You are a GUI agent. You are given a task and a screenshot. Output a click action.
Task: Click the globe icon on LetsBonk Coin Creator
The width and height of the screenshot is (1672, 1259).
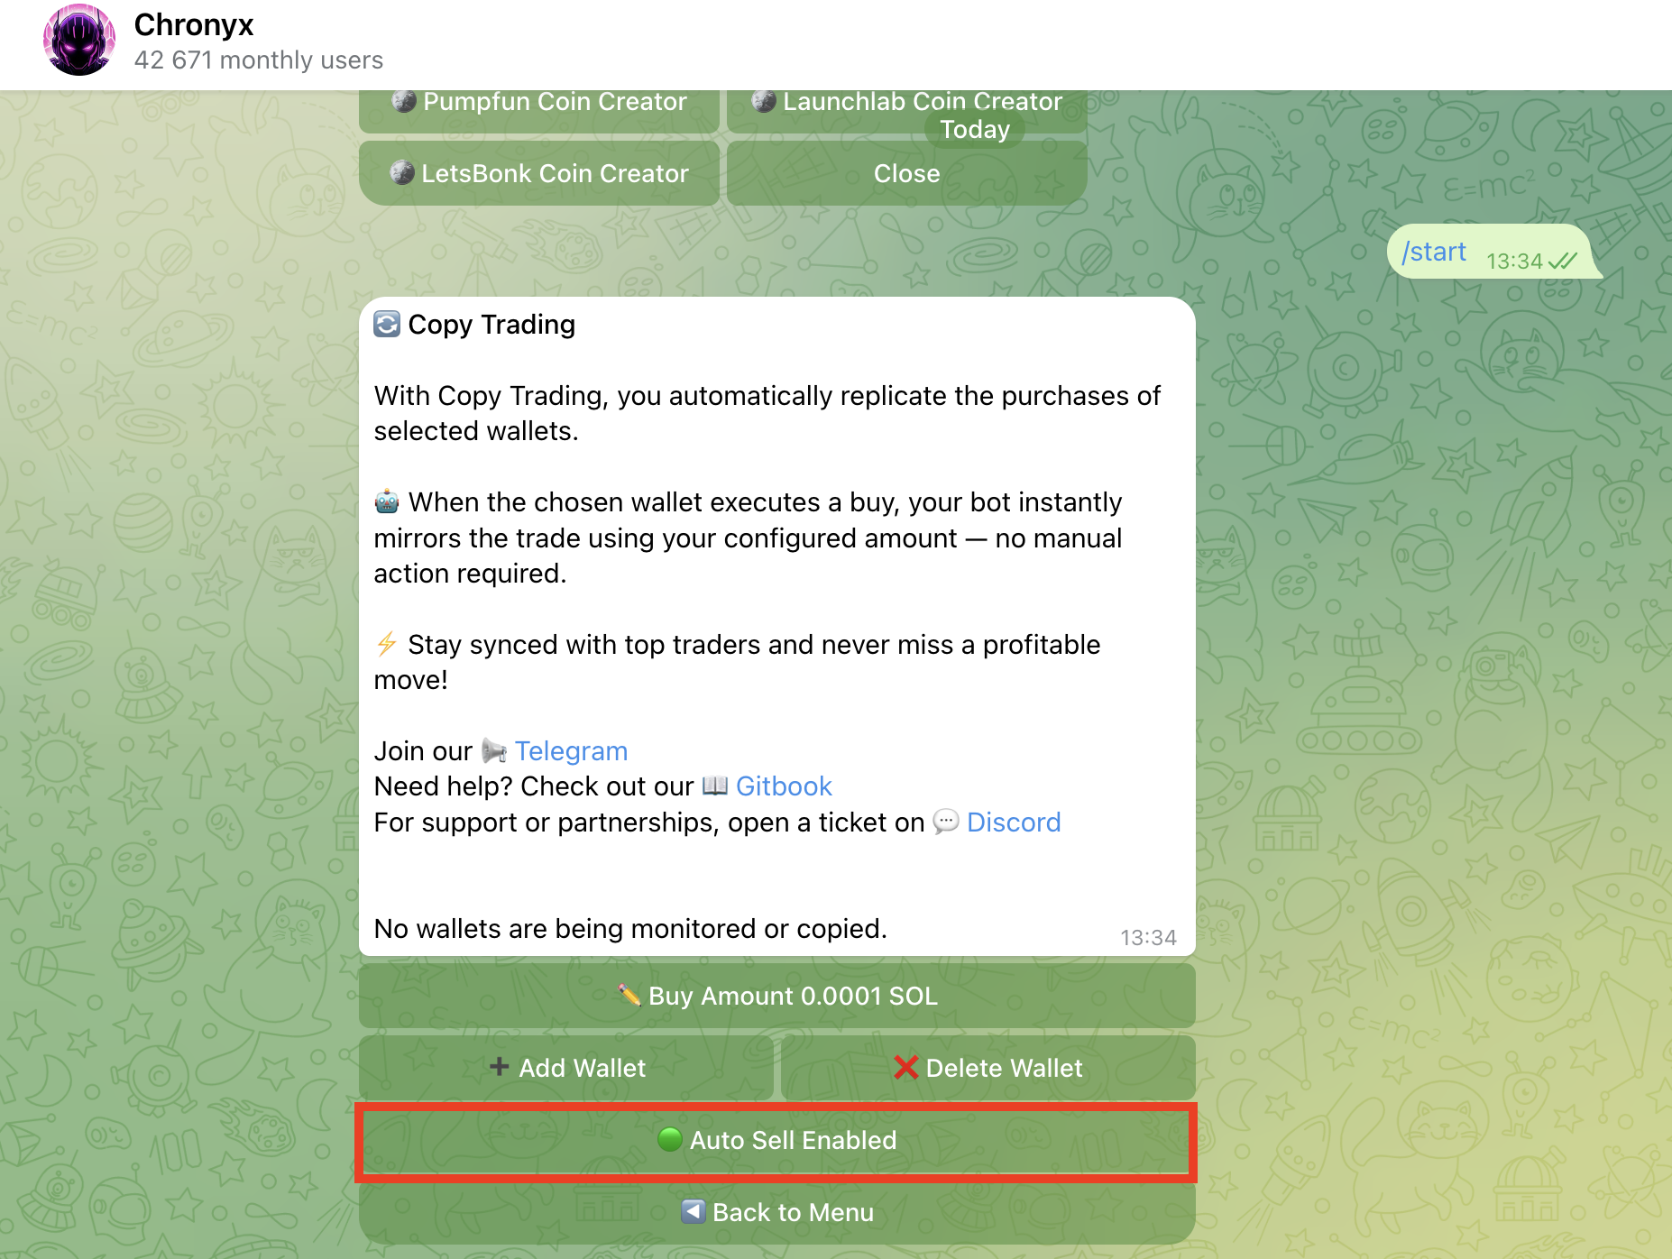point(403,173)
